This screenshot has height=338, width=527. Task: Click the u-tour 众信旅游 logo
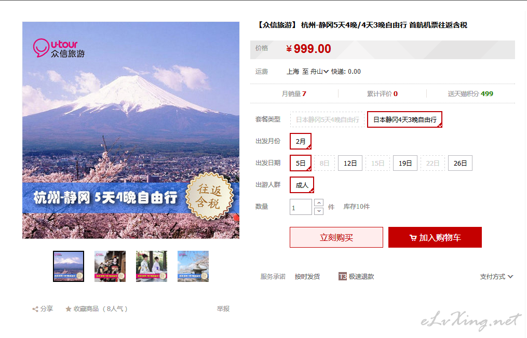[59, 48]
